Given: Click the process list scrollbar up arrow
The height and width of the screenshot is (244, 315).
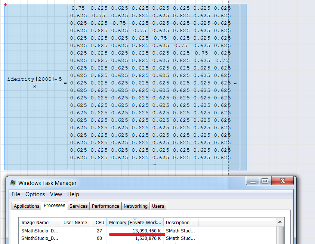Looking at the screenshot, I should point(281,222).
